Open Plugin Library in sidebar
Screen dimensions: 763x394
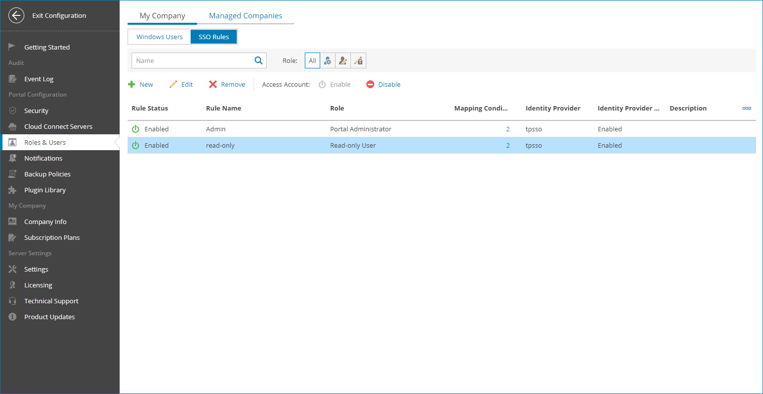pos(45,190)
